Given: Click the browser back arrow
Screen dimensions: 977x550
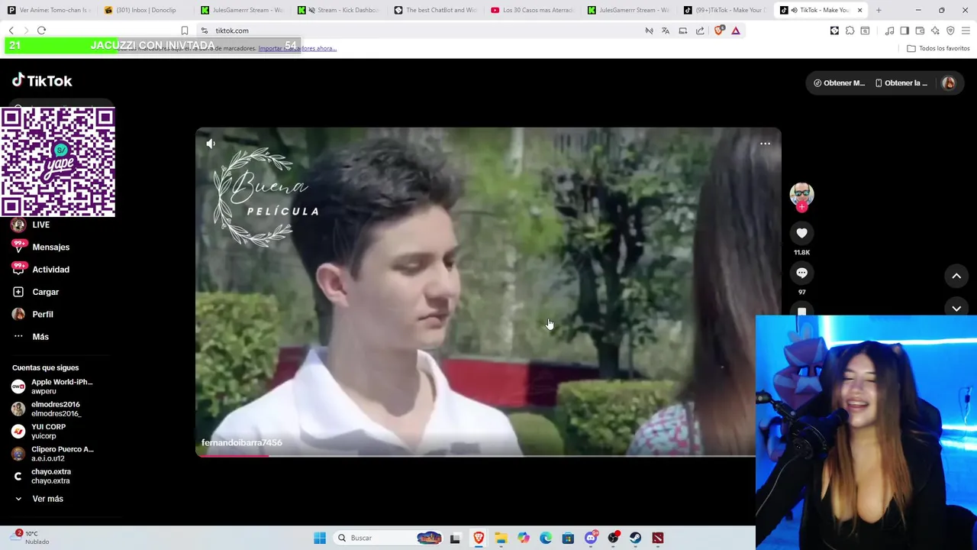Looking at the screenshot, I should point(11,31).
